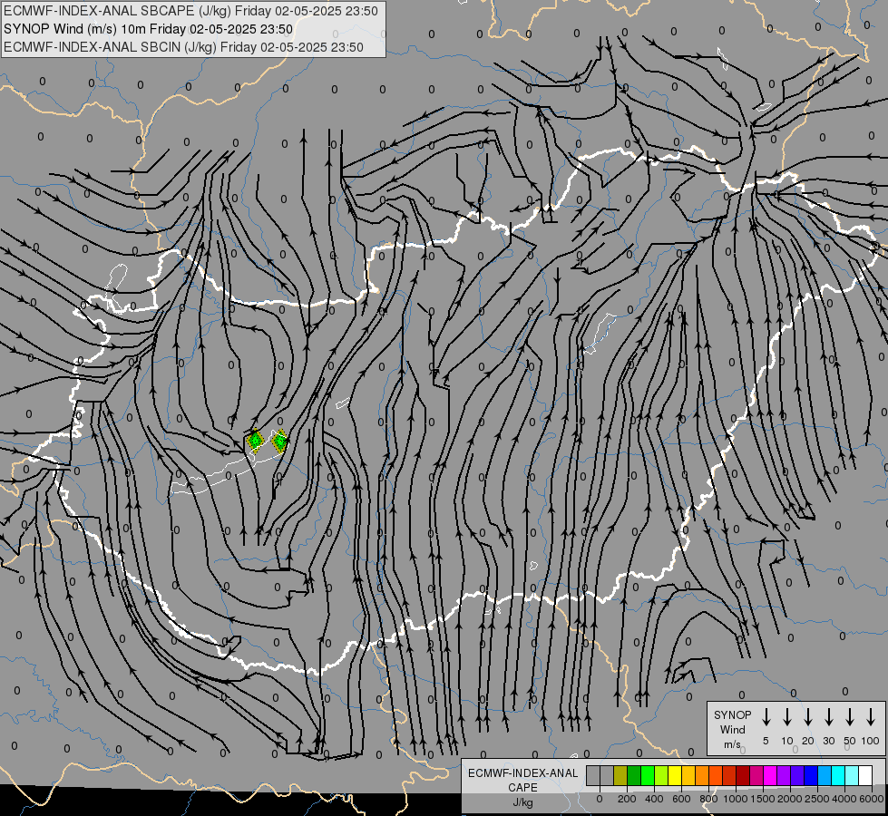Click the '200' CAPE scale value
Viewport: 888px width, 816px height.
(627, 799)
